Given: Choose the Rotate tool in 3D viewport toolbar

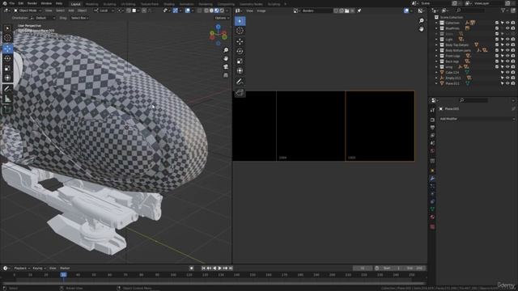Looking at the screenshot, I should (x=7, y=58).
